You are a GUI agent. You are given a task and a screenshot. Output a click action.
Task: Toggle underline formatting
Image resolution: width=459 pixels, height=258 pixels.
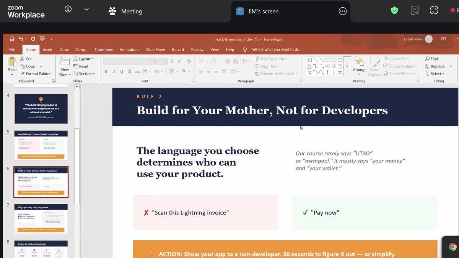pos(122,71)
